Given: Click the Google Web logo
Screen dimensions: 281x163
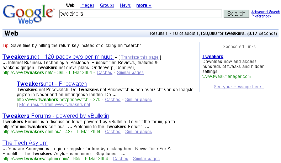Looking at the screenshot, I should [x=28, y=14].
